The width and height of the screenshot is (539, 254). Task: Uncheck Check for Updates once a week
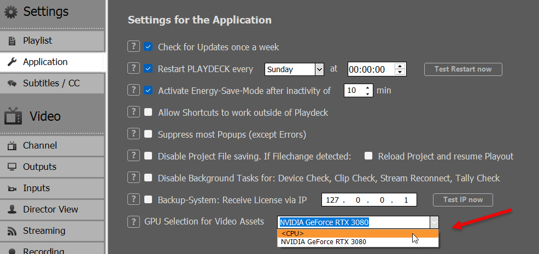(x=148, y=47)
